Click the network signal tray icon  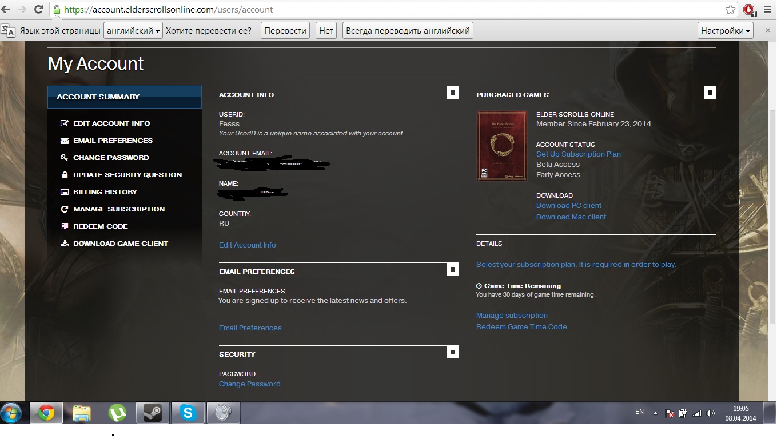[x=697, y=413]
